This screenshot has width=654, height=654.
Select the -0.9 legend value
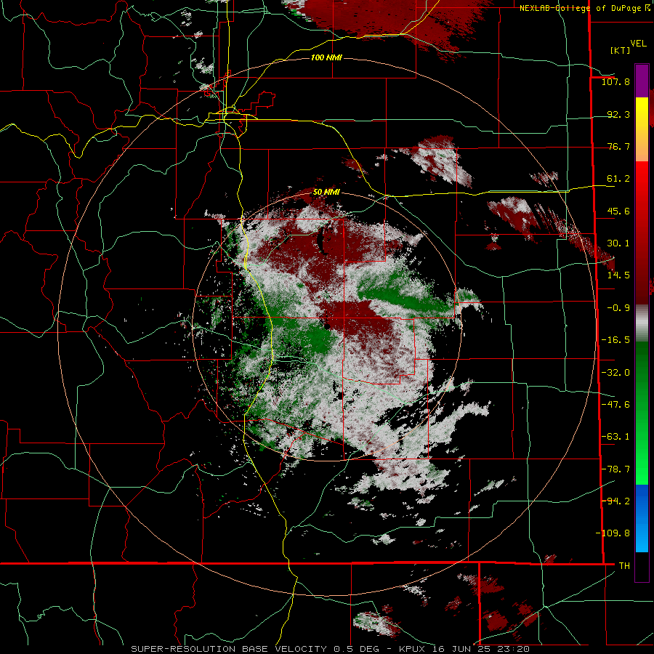[618, 308]
